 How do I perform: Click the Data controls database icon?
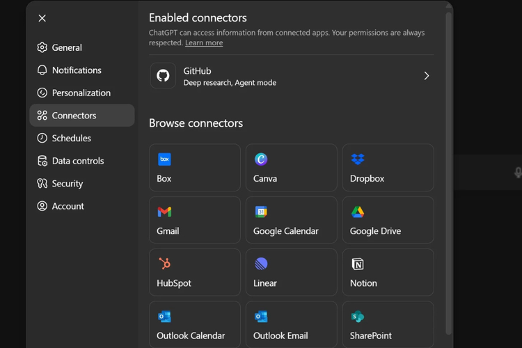[42, 161]
